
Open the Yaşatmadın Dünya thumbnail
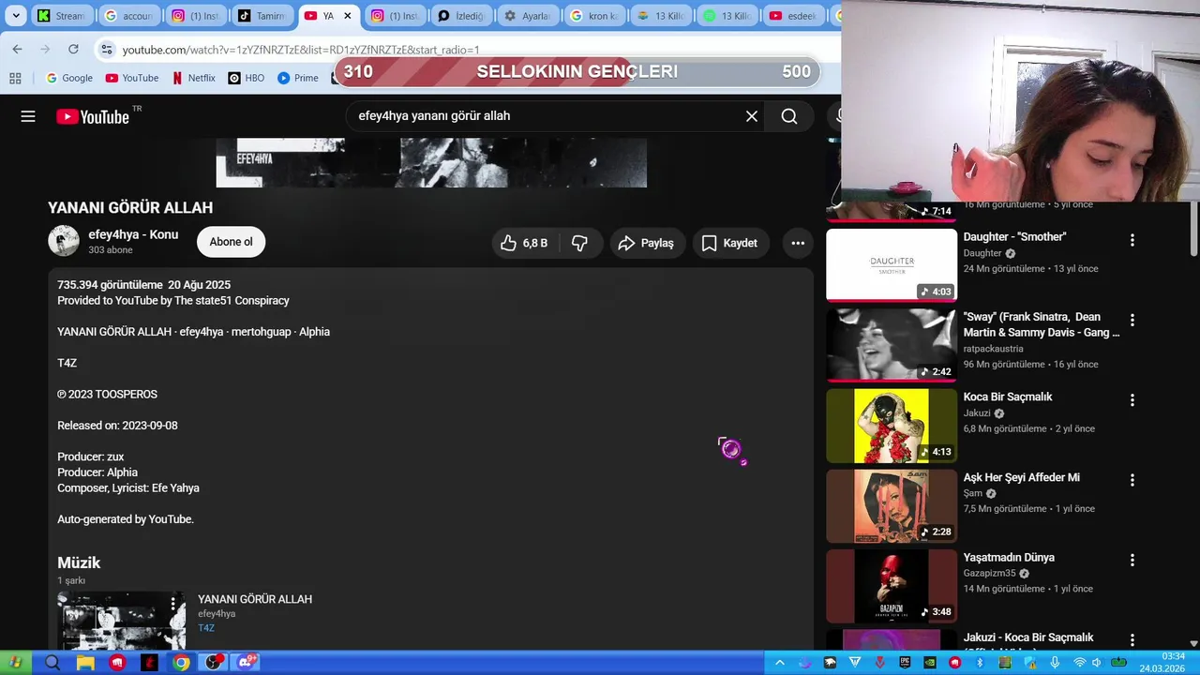point(892,586)
